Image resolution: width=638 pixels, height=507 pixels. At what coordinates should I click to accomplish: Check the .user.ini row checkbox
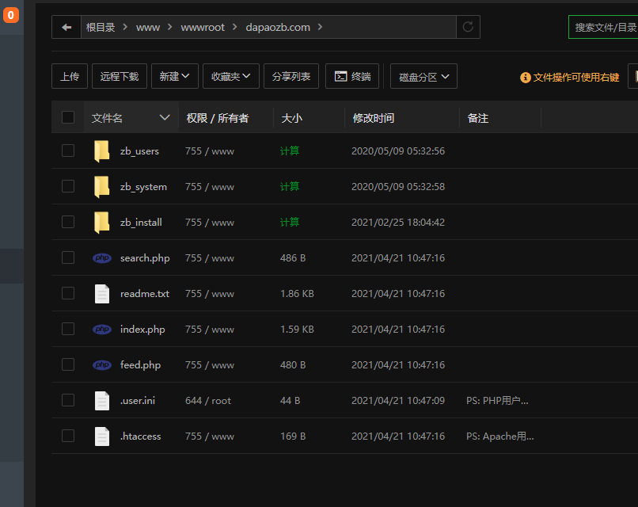click(68, 400)
